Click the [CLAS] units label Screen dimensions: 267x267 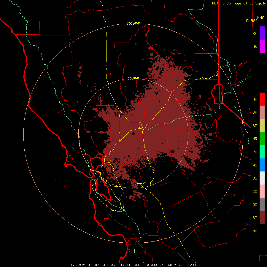point(251,20)
